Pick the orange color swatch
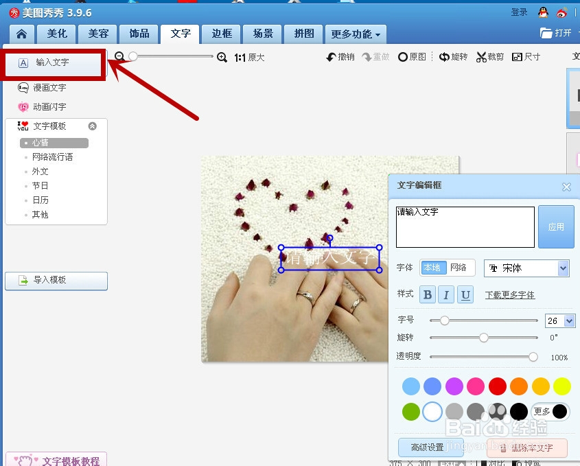 click(x=519, y=386)
